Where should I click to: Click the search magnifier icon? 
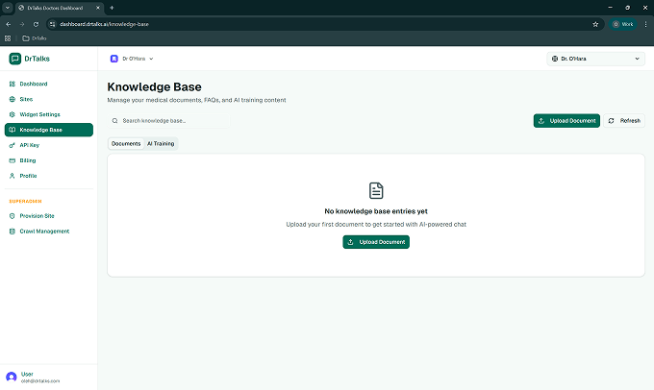click(114, 121)
